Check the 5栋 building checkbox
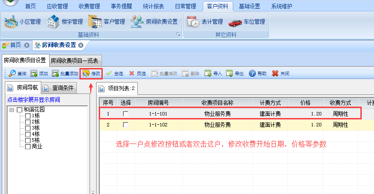374x194 pixels. point(28,140)
